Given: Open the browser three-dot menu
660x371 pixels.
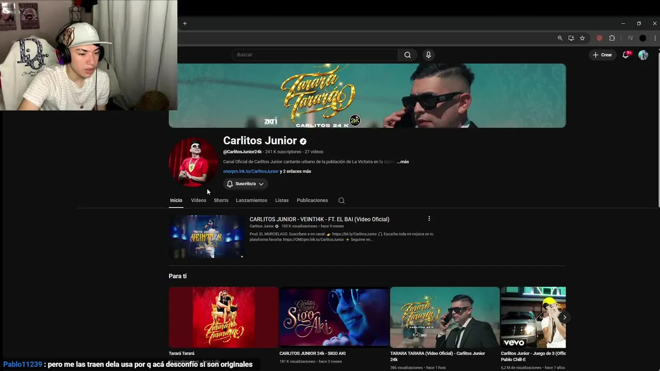Looking at the screenshot, I should 655,38.
